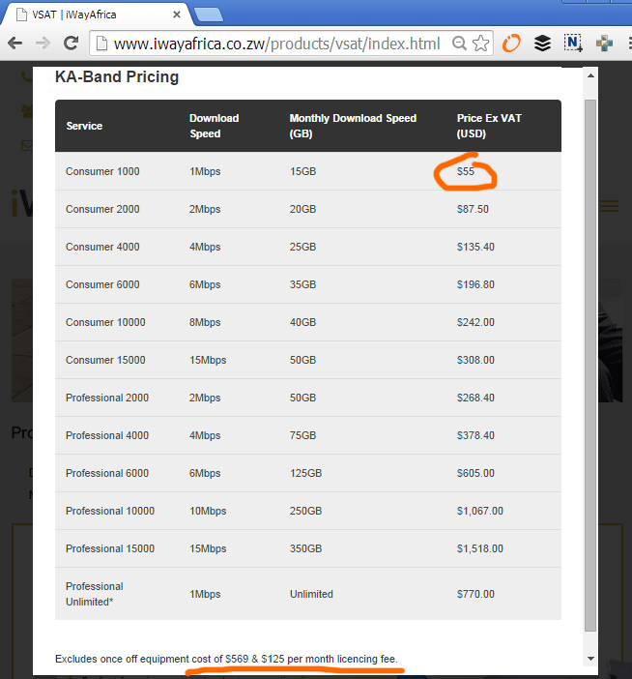Click the 'Monthly Download Speed (GB)' header
632x679 pixels.
point(353,126)
